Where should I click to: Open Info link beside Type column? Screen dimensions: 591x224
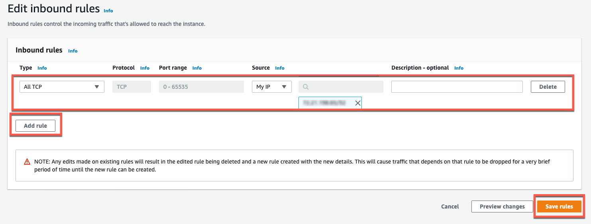[42, 68]
